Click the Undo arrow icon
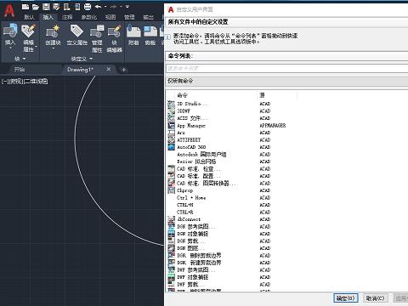The image size is (408, 306). point(99,7)
